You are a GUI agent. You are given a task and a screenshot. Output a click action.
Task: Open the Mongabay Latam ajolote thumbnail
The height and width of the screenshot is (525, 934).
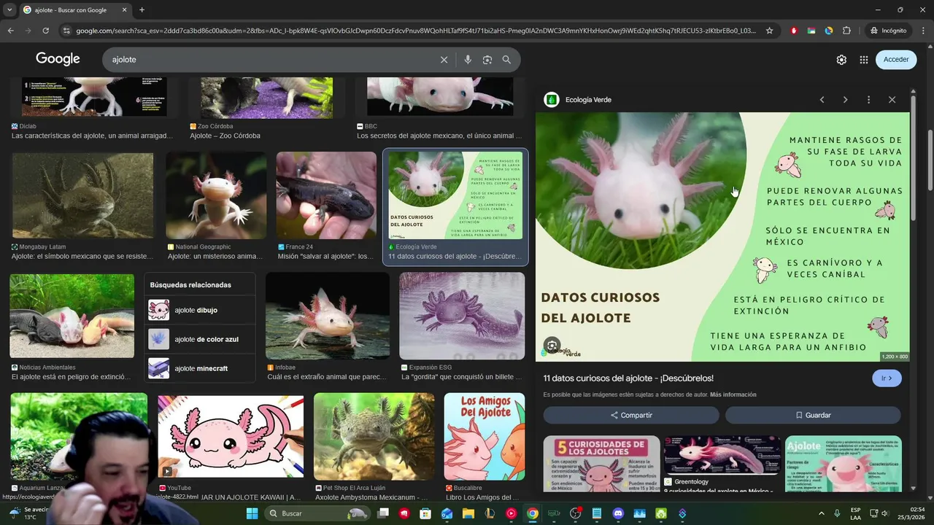(x=82, y=195)
